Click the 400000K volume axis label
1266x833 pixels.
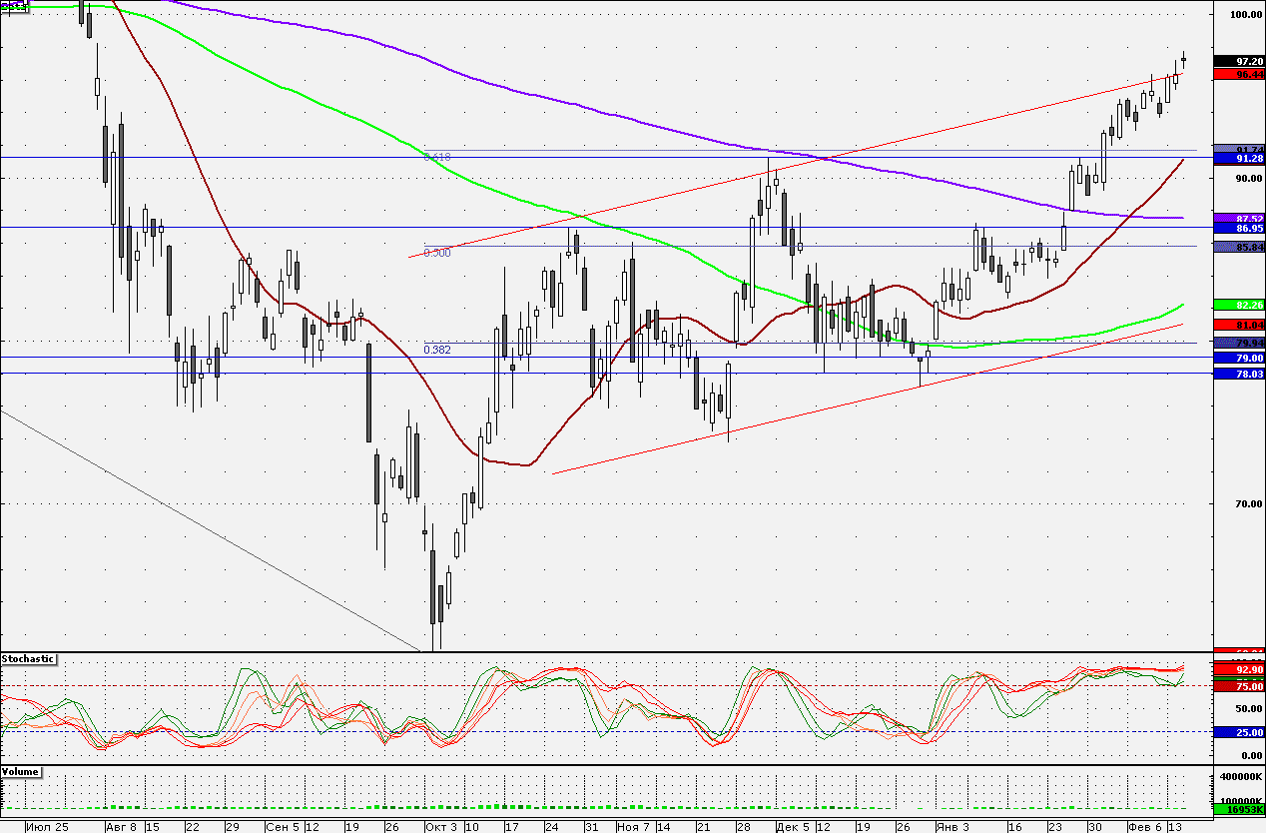click(1242, 776)
